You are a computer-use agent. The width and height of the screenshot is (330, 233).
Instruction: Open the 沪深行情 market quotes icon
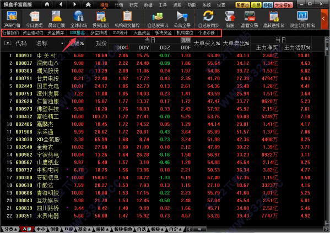(12, 19)
